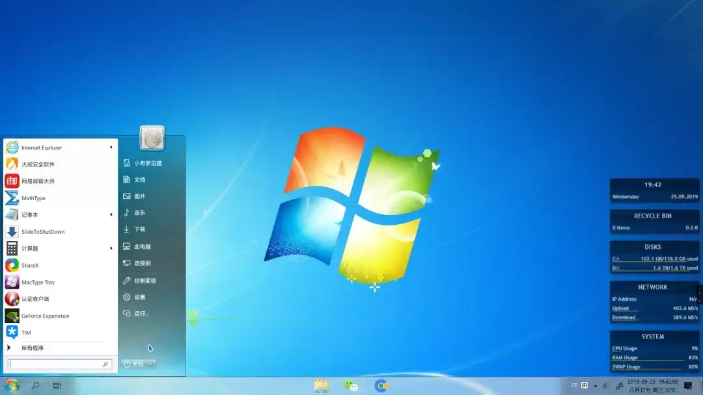Open TIM from the start menu
Screen dimensions: 703x395
click(60, 333)
